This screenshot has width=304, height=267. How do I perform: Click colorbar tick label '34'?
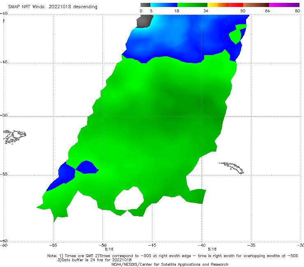pos(206,11)
